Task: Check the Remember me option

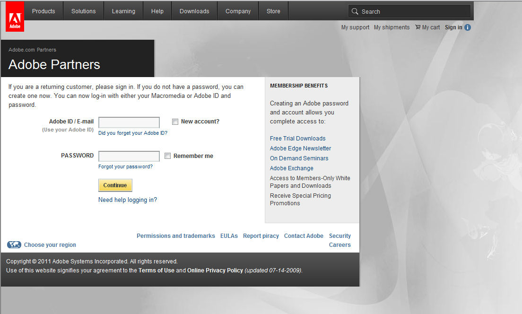Action: (x=168, y=156)
